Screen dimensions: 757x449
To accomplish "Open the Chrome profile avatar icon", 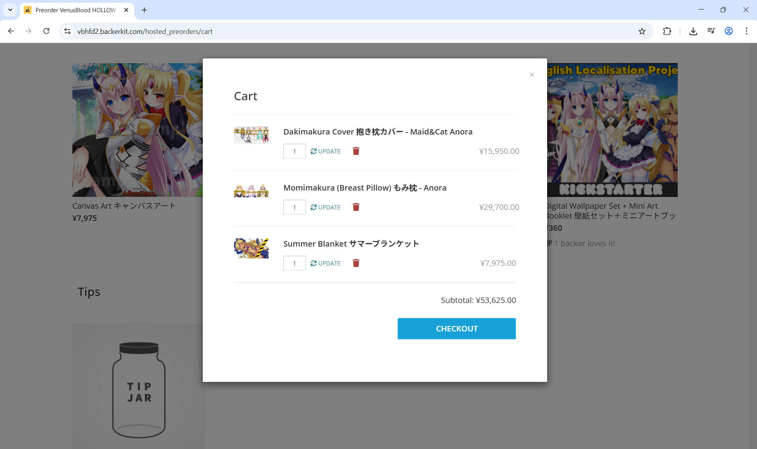I will pos(729,31).
